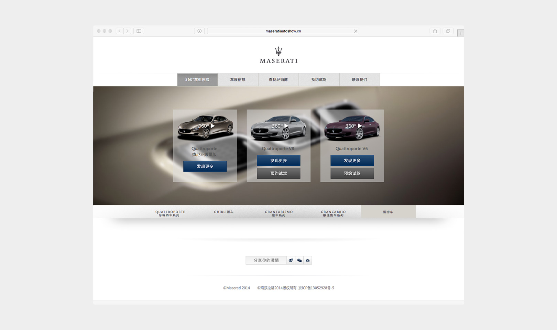The height and width of the screenshot is (330, 557).
Task: Show all tabs icon in toolbar
Action: pyautogui.click(x=448, y=31)
